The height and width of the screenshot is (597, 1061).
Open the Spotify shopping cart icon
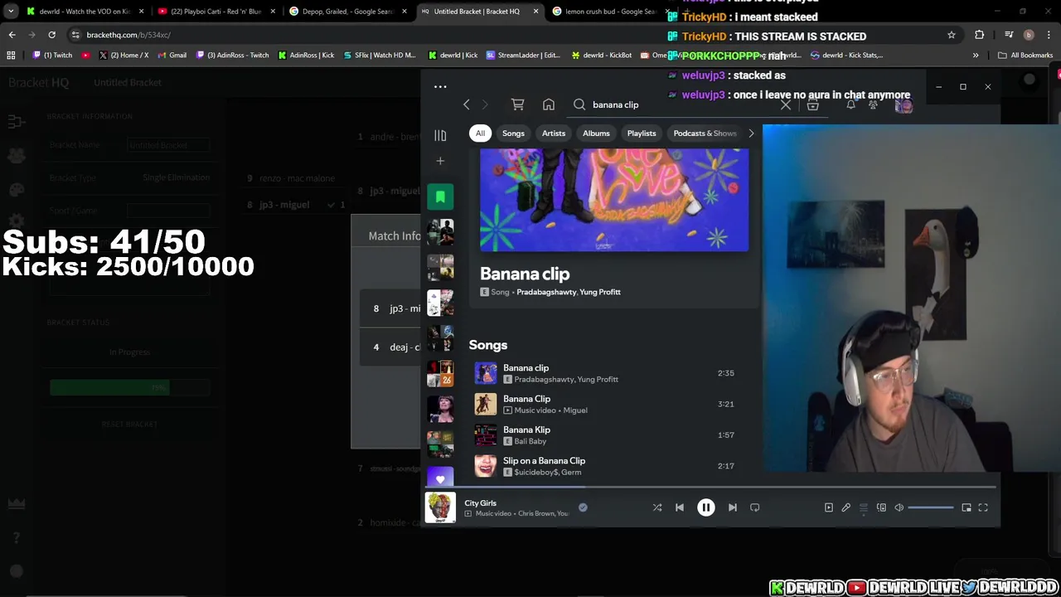[517, 104]
